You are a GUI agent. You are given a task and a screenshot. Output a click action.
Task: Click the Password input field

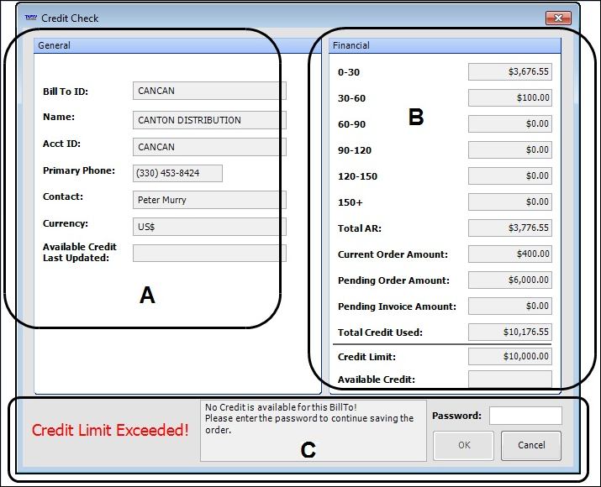pos(525,416)
